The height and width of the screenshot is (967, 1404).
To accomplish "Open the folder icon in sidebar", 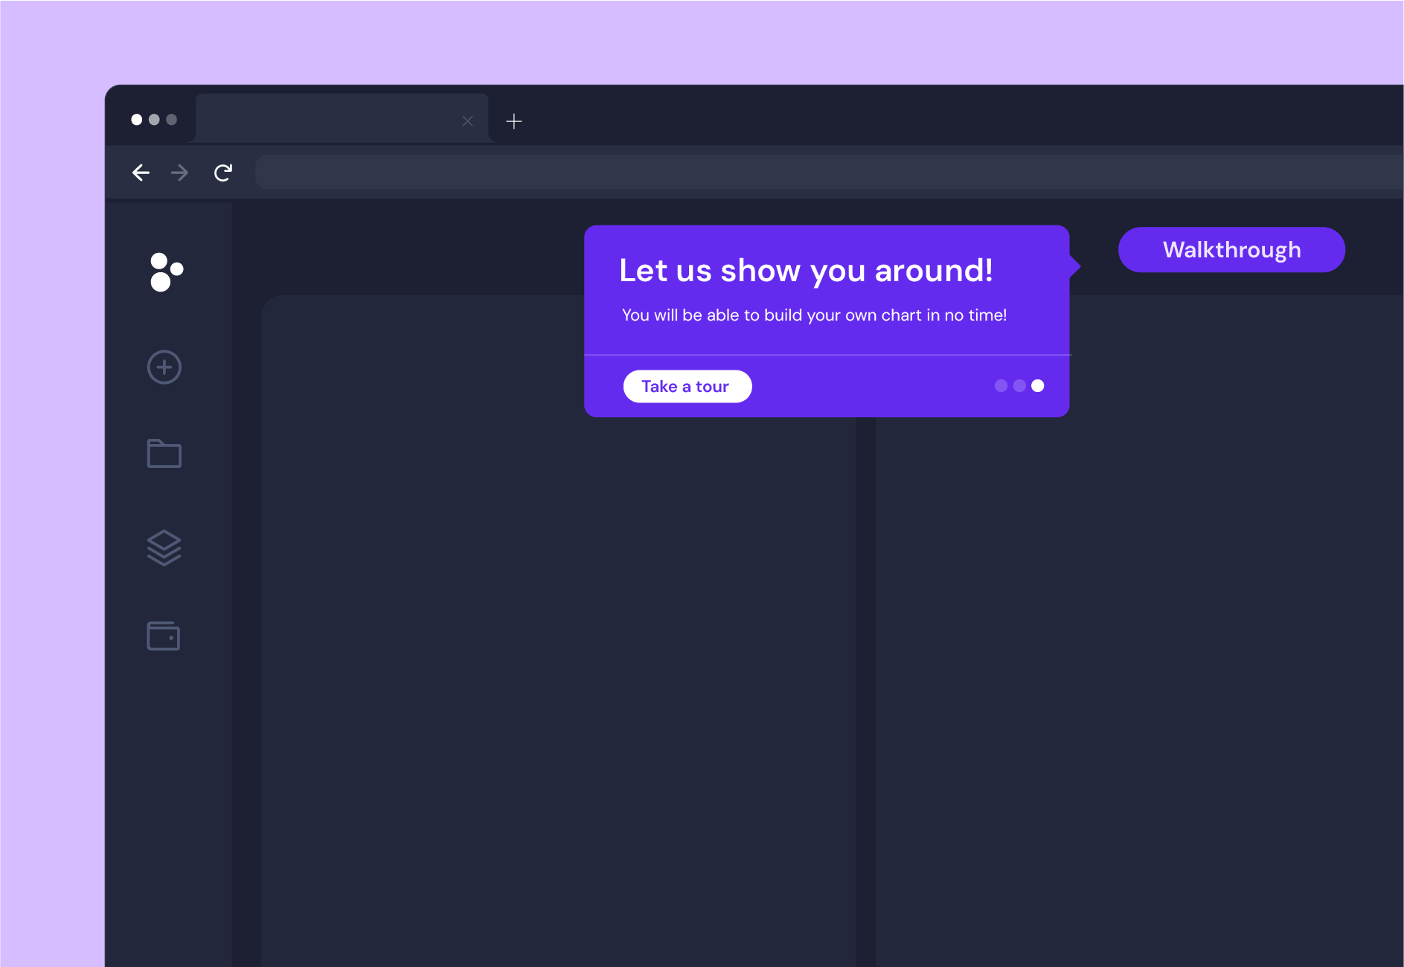I will tap(164, 453).
